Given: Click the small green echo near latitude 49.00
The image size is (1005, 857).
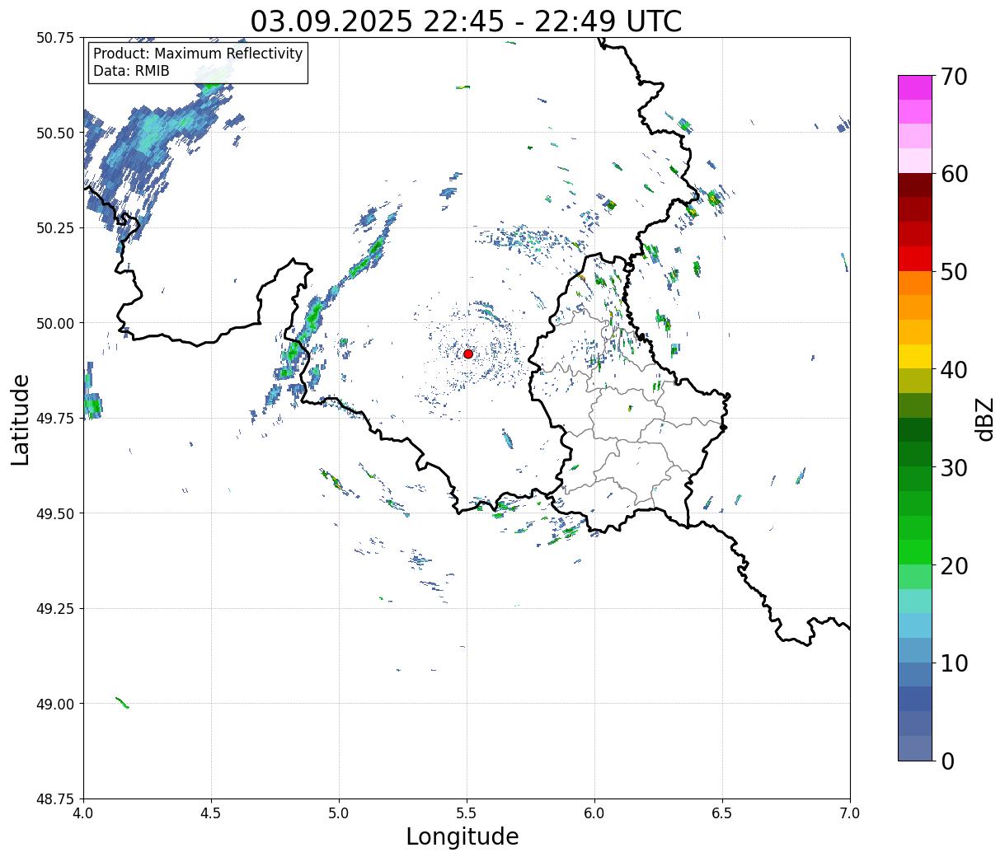Looking at the screenshot, I should (122, 702).
